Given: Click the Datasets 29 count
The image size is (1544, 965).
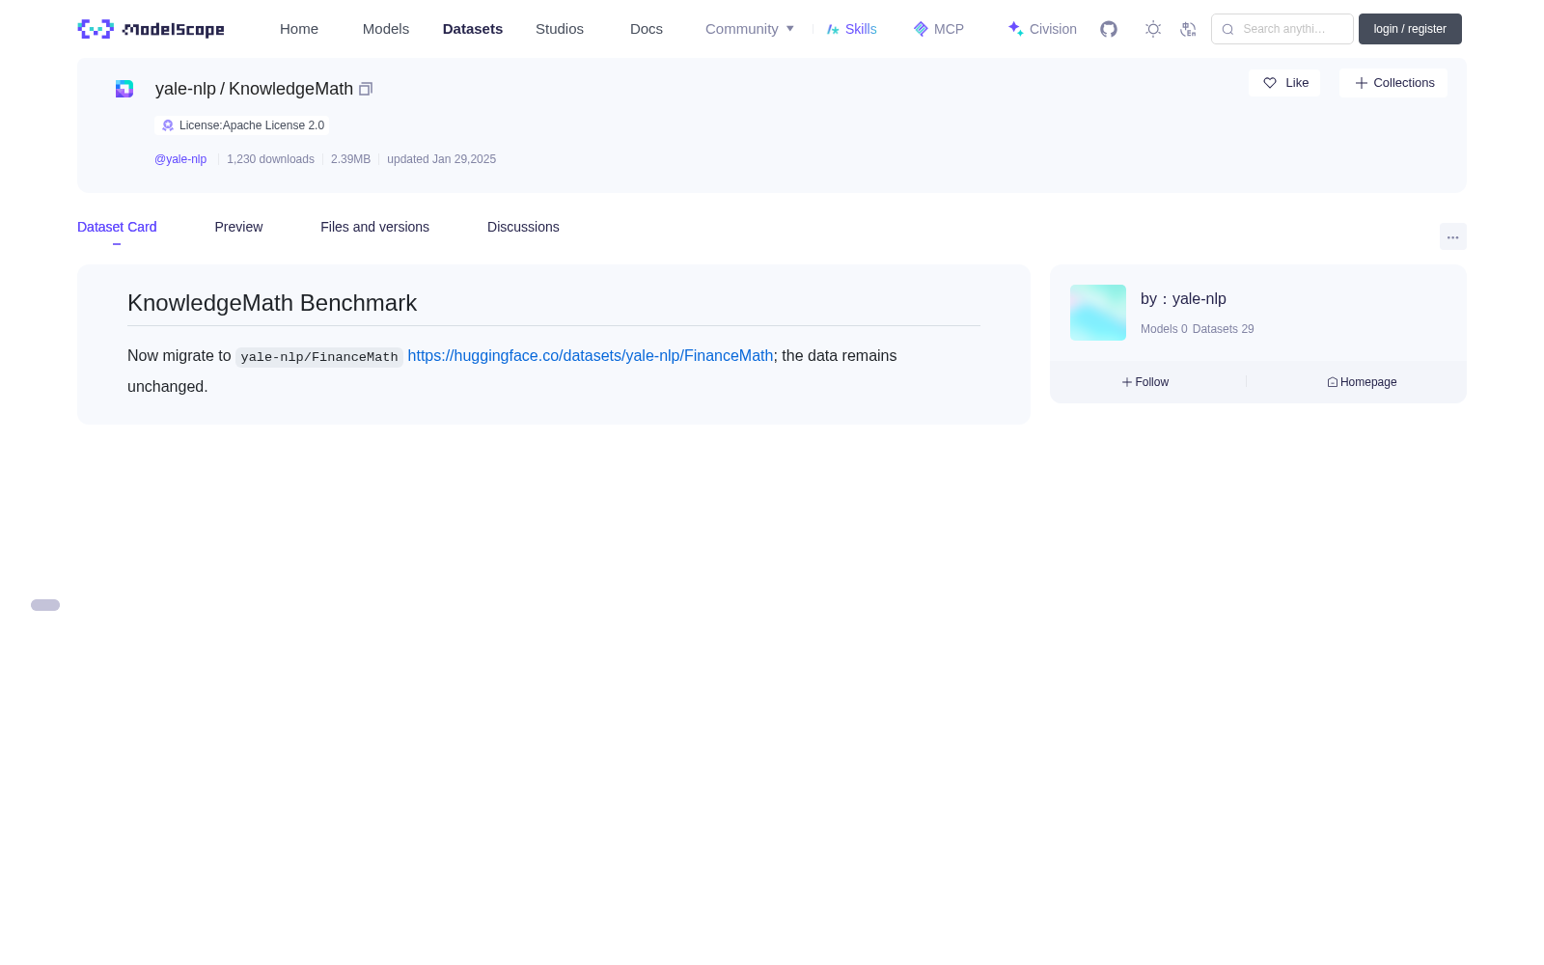Looking at the screenshot, I should [1223, 329].
